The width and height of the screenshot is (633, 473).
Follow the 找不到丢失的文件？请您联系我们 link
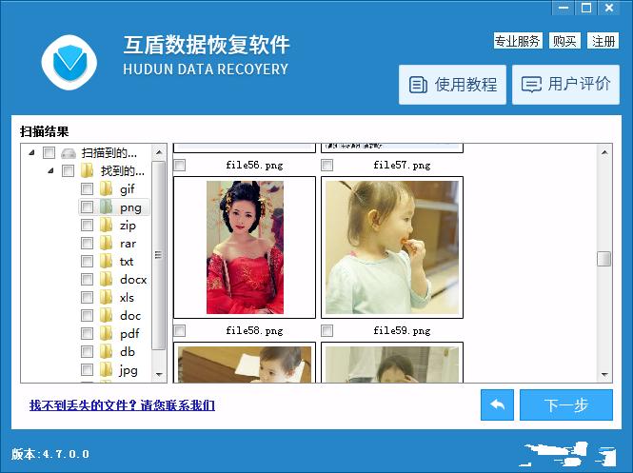pos(122,405)
